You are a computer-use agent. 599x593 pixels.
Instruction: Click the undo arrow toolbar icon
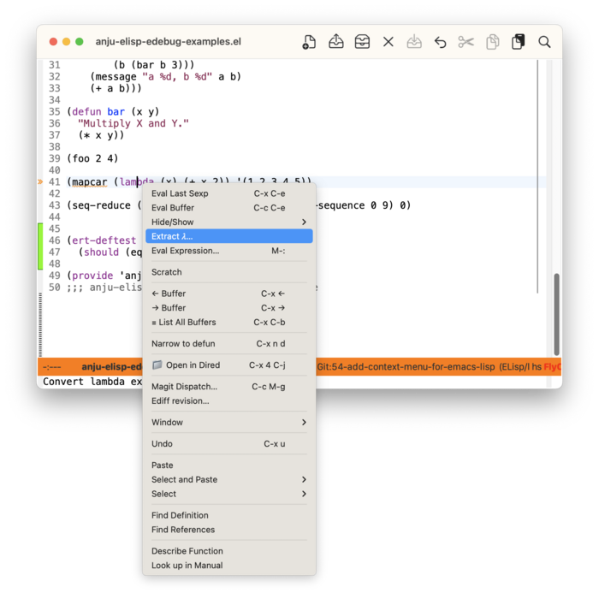click(x=440, y=42)
